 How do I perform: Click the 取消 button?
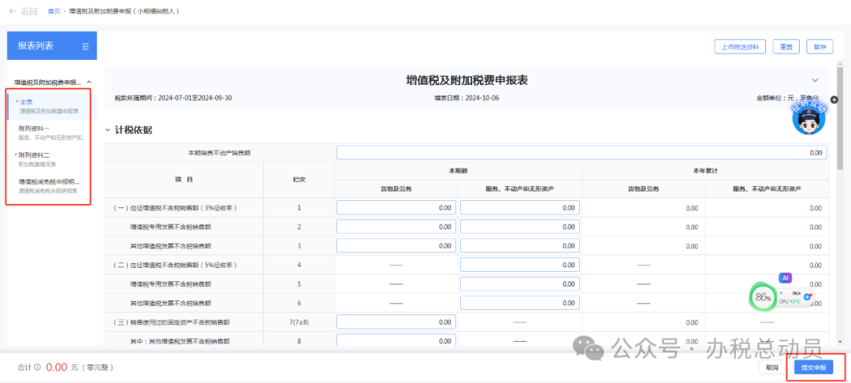[x=771, y=367]
